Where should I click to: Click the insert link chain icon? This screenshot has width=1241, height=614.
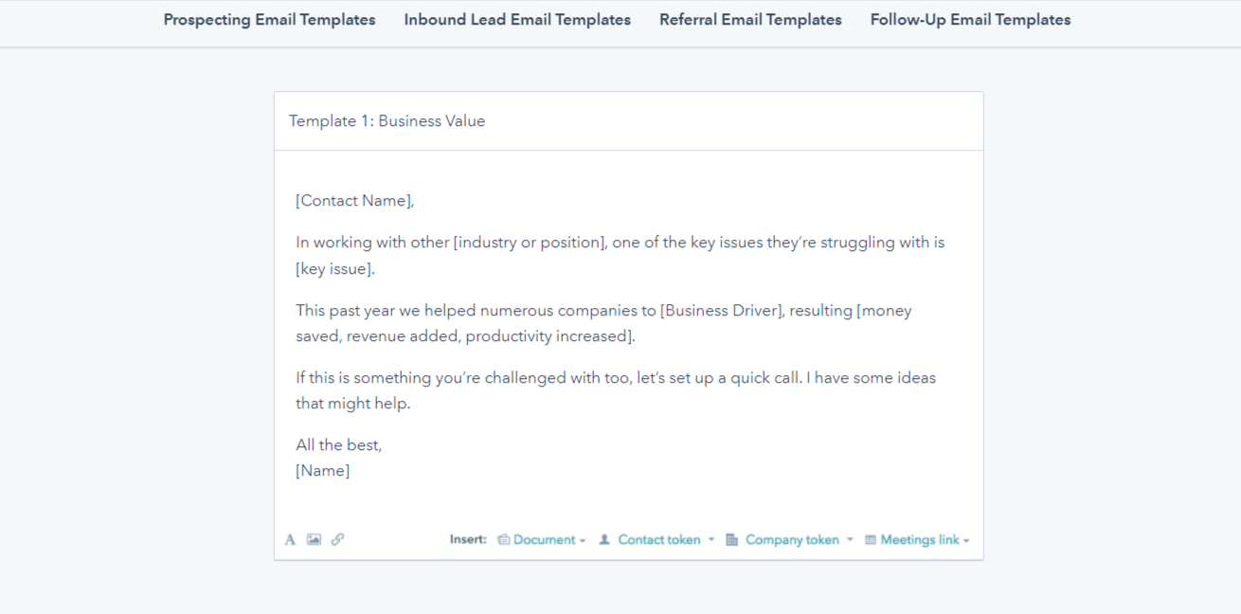pyautogui.click(x=338, y=539)
